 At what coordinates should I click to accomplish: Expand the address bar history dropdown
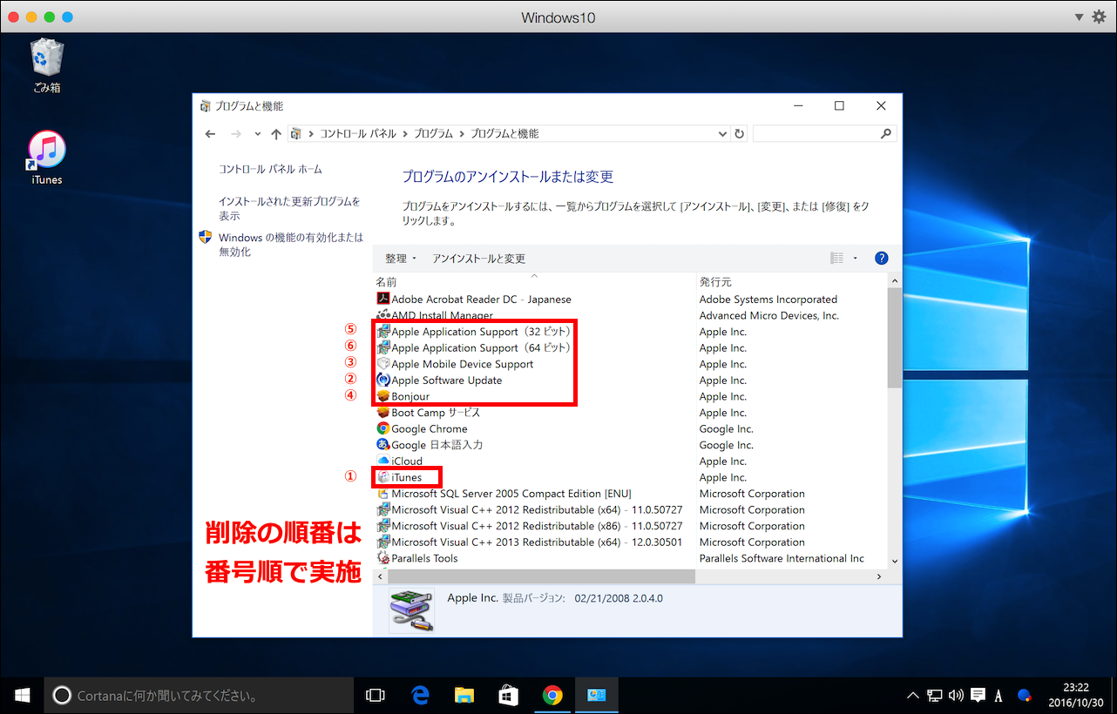[722, 133]
